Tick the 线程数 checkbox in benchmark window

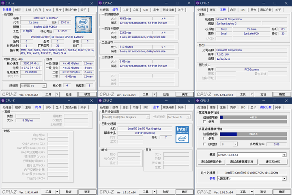(x=204, y=144)
